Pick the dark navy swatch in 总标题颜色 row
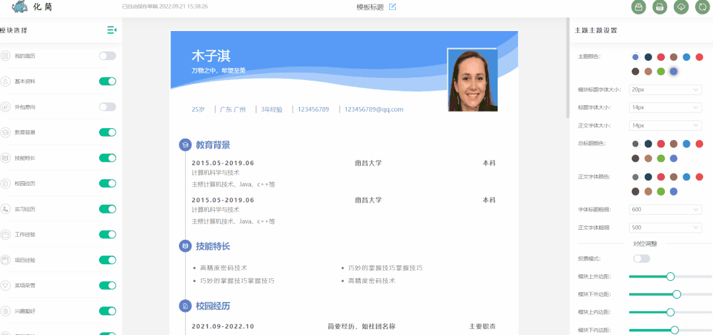 648,144
